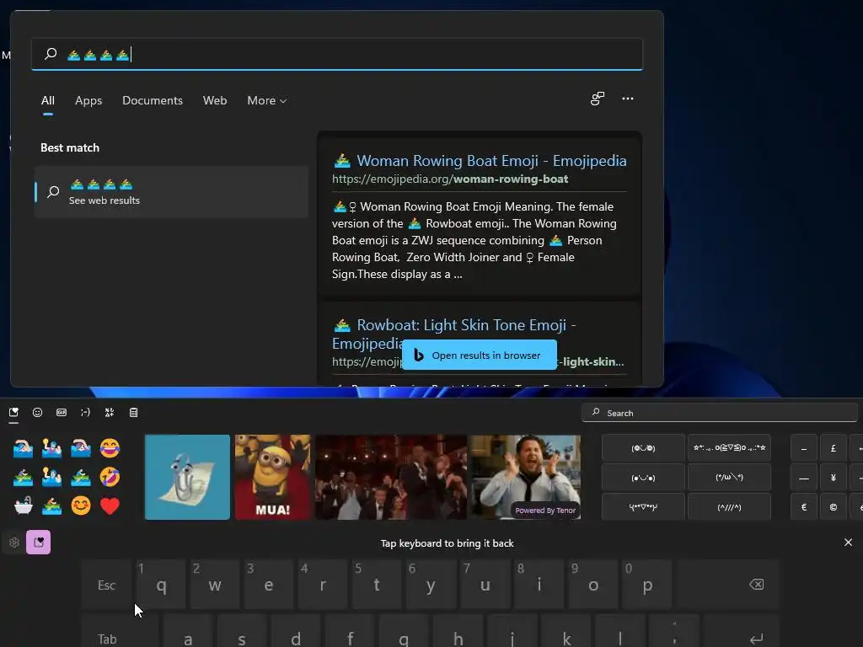The image size is (863, 647).
Task: Tap the q key on touch keyboard
Action: tap(161, 585)
